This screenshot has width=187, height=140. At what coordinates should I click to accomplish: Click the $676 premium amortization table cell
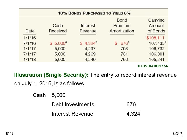pyautogui.click(x=122, y=43)
